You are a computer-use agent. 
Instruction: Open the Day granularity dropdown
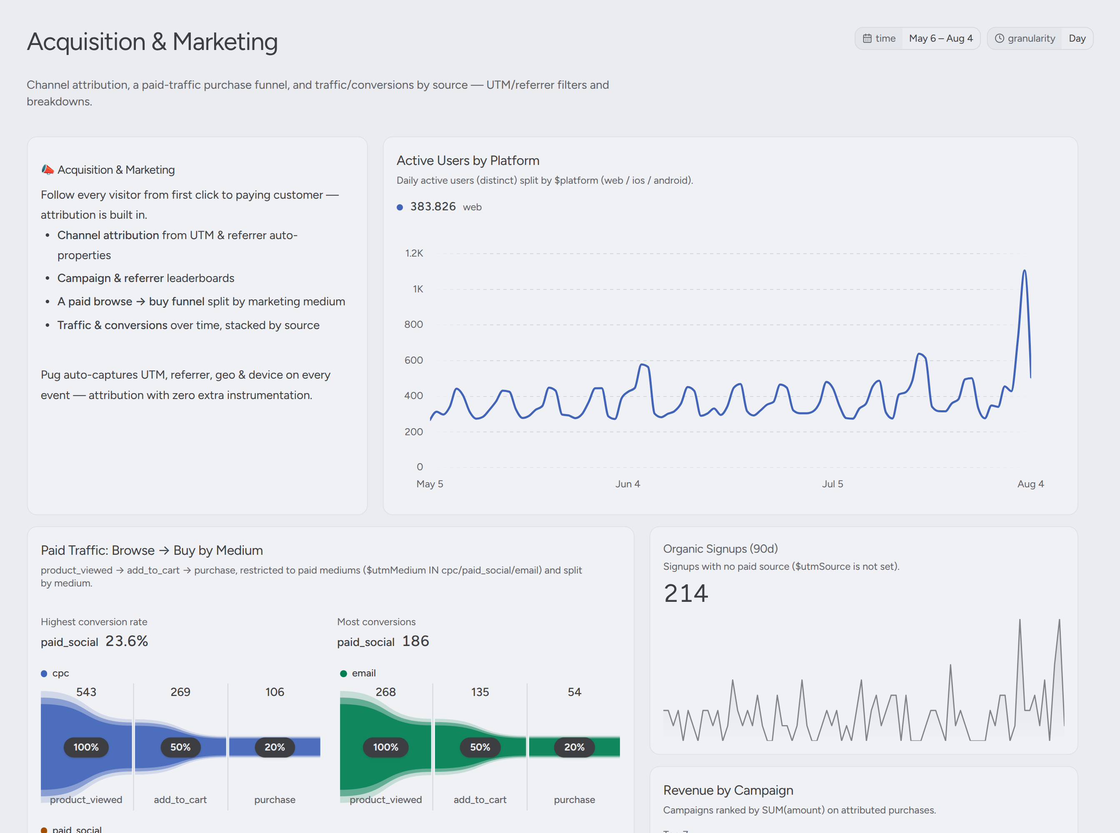(1077, 38)
